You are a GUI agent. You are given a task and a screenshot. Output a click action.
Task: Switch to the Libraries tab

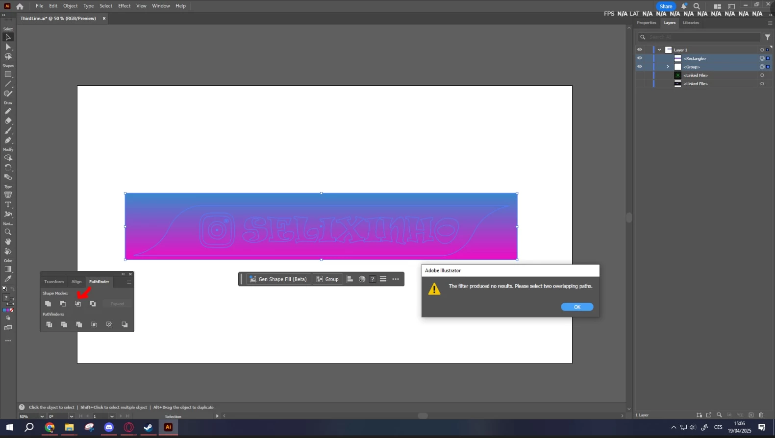(x=691, y=23)
